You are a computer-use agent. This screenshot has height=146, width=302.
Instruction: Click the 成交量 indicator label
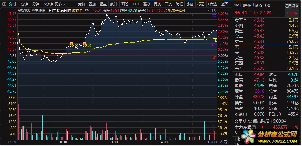[77, 11]
